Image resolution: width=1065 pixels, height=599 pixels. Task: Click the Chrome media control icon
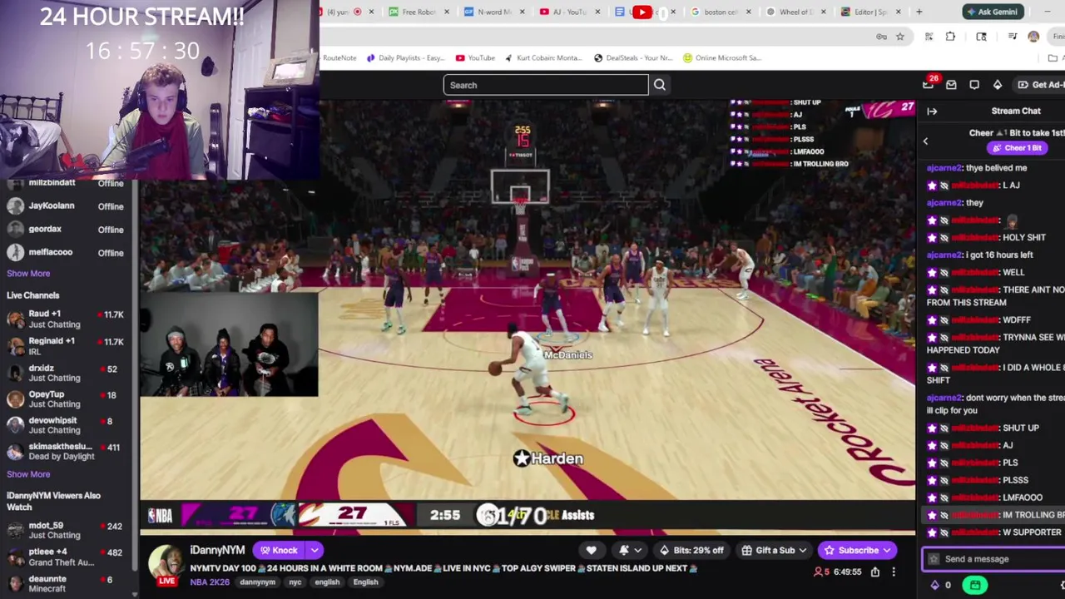tap(1013, 37)
